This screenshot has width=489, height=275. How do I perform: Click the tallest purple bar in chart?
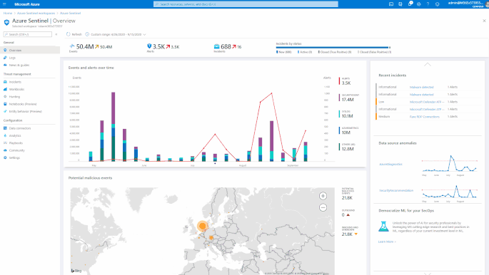point(114,108)
